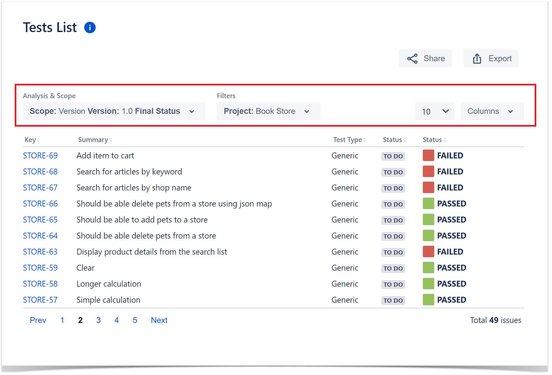
Task: Click FAILED status text for STORE-67
Action: point(450,188)
